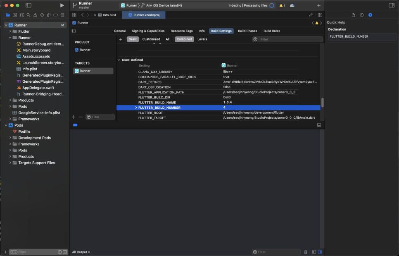
Task: Toggle the code review arrows icon
Action: (311, 15)
